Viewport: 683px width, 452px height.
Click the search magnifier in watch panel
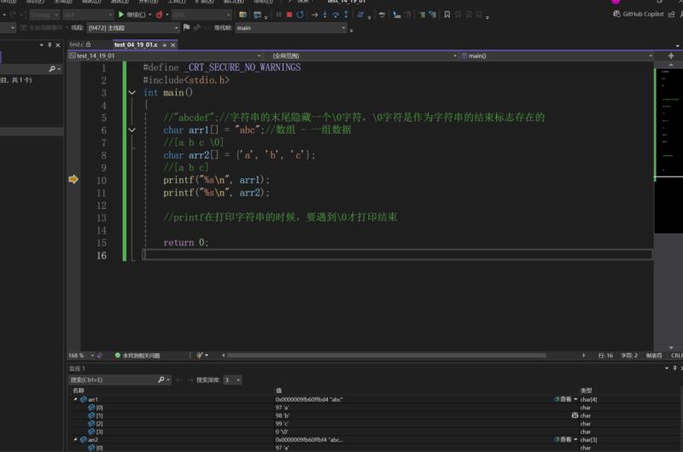click(161, 380)
